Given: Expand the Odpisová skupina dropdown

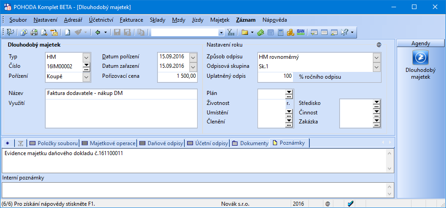Looking at the screenshot, I should point(377,67).
